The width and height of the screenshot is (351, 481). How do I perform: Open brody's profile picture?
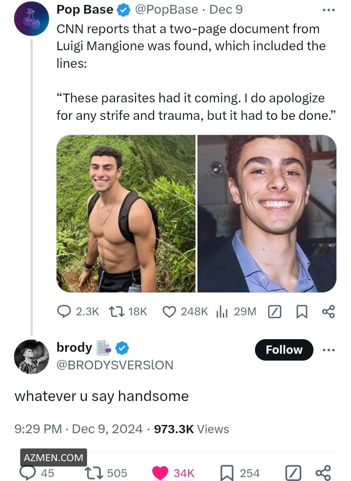click(32, 357)
